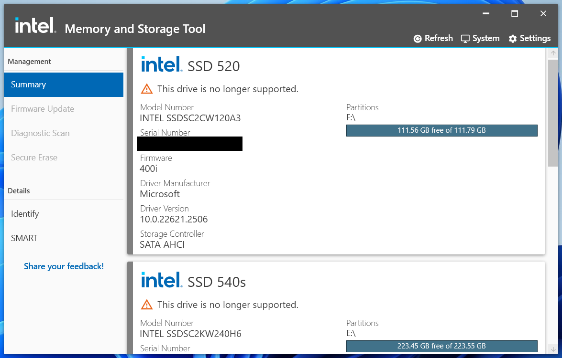The width and height of the screenshot is (562, 358).
Task: Click Management section heading
Action: [x=29, y=62]
